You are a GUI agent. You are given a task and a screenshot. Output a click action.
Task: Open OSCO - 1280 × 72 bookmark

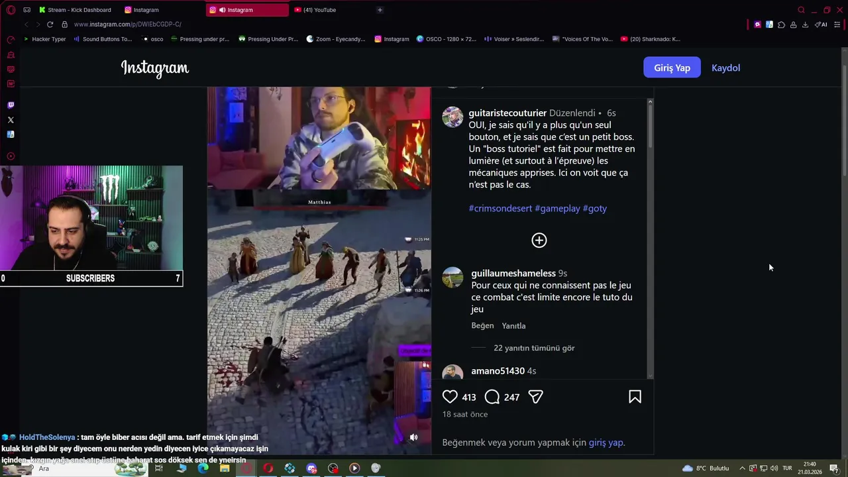(x=446, y=39)
